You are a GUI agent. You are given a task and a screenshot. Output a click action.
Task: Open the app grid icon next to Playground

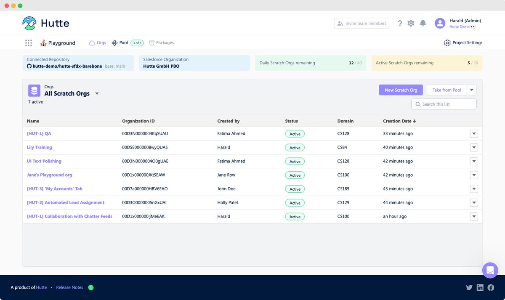pos(28,42)
